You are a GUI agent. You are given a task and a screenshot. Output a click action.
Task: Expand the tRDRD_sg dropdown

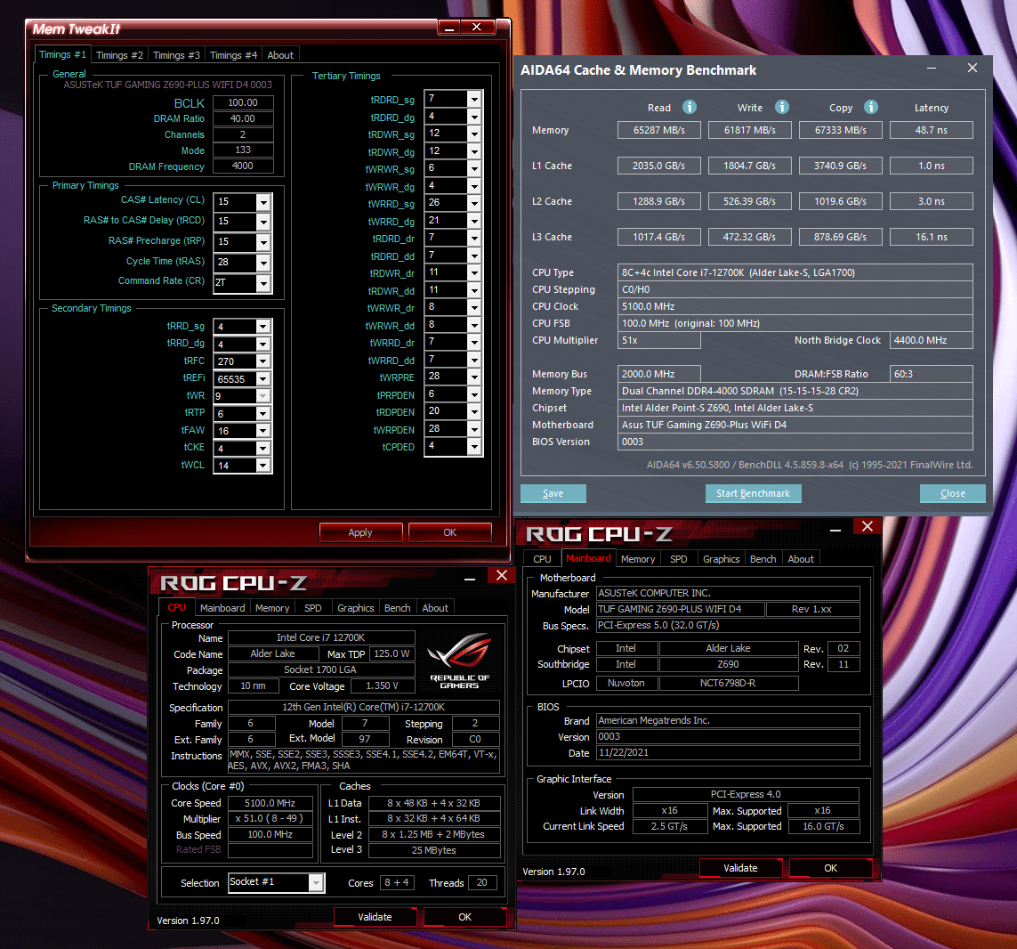click(x=475, y=100)
